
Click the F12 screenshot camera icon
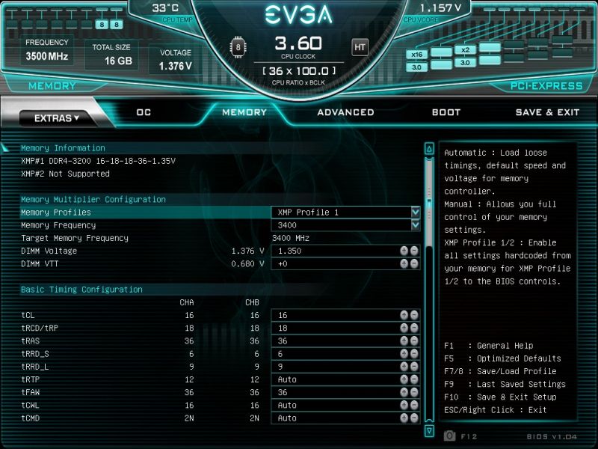(x=450, y=436)
